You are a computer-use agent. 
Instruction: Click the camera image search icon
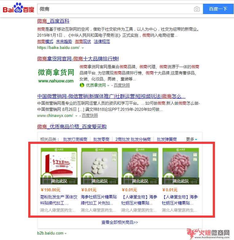(197, 9)
